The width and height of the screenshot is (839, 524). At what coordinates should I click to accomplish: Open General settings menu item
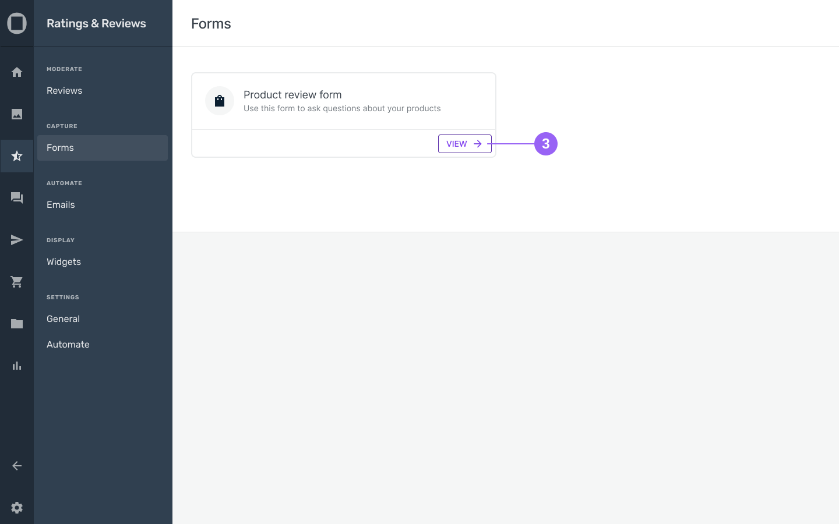click(x=64, y=319)
